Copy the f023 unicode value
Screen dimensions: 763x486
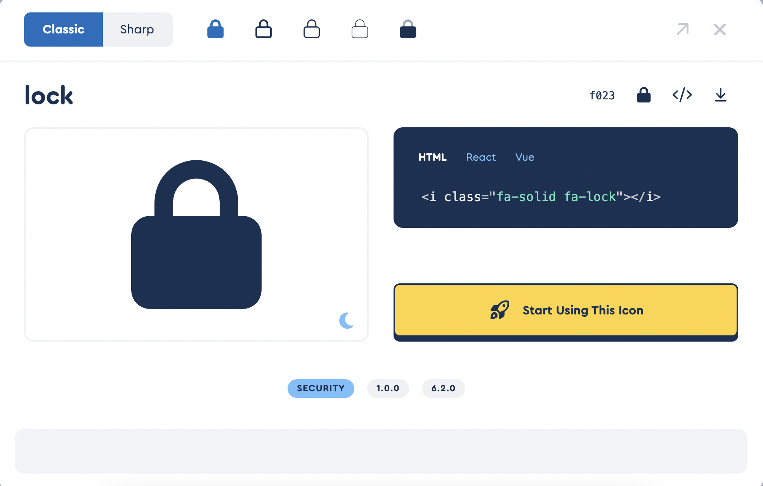point(602,95)
